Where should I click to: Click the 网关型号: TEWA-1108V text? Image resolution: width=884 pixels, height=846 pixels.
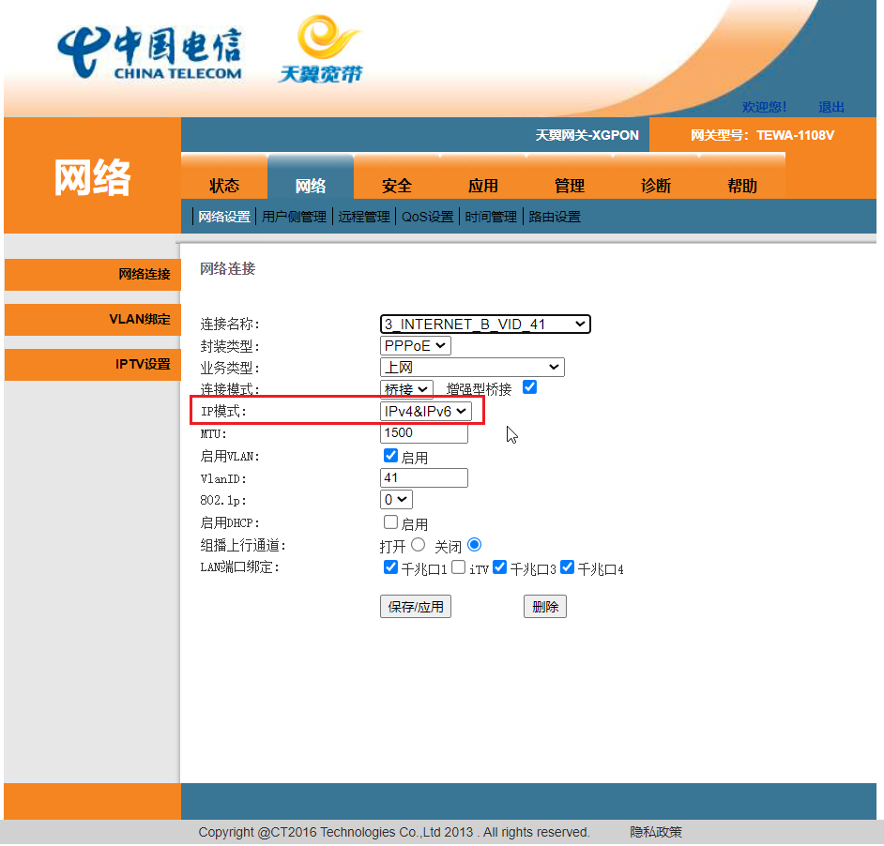coord(762,135)
